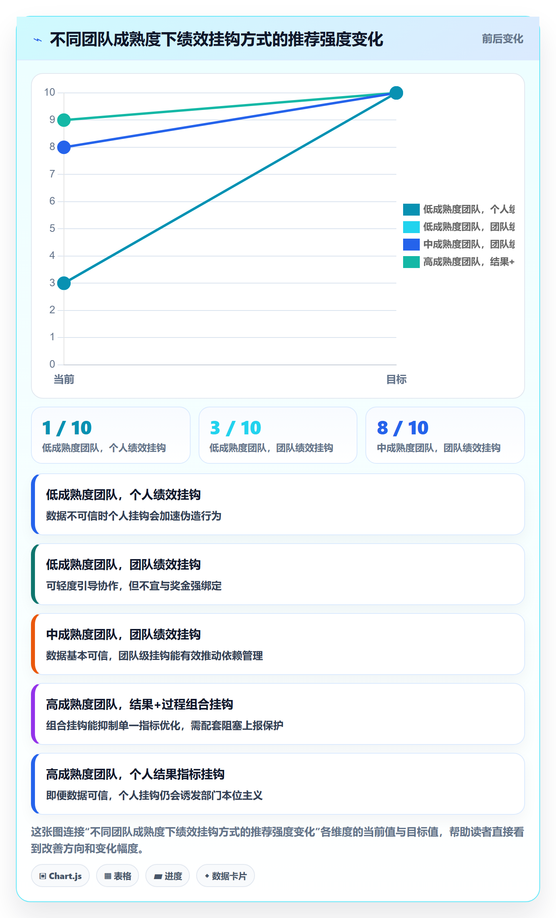Click the 进度 tag
This screenshot has height=918, width=556.
[x=168, y=876]
